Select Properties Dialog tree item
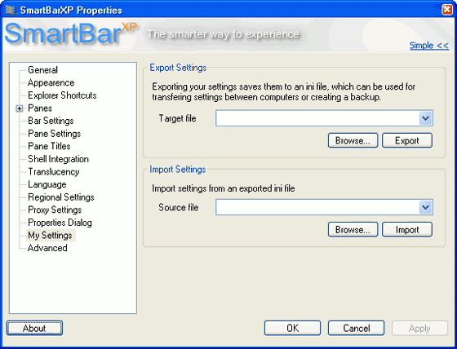Image resolution: width=457 pixels, height=349 pixels. pyautogui.click(x=60, y=223)
